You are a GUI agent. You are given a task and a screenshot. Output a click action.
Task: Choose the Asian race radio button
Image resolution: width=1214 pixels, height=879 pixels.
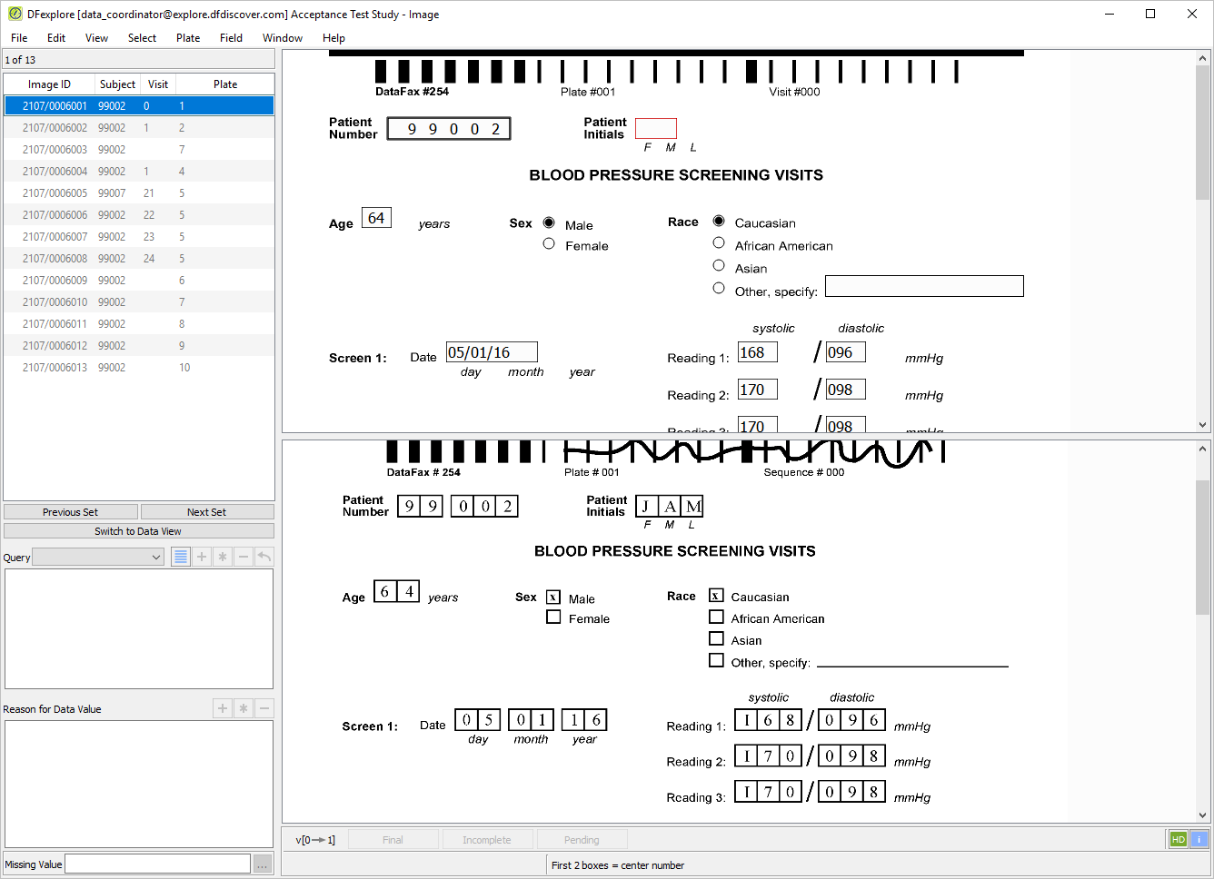[719, 265]
